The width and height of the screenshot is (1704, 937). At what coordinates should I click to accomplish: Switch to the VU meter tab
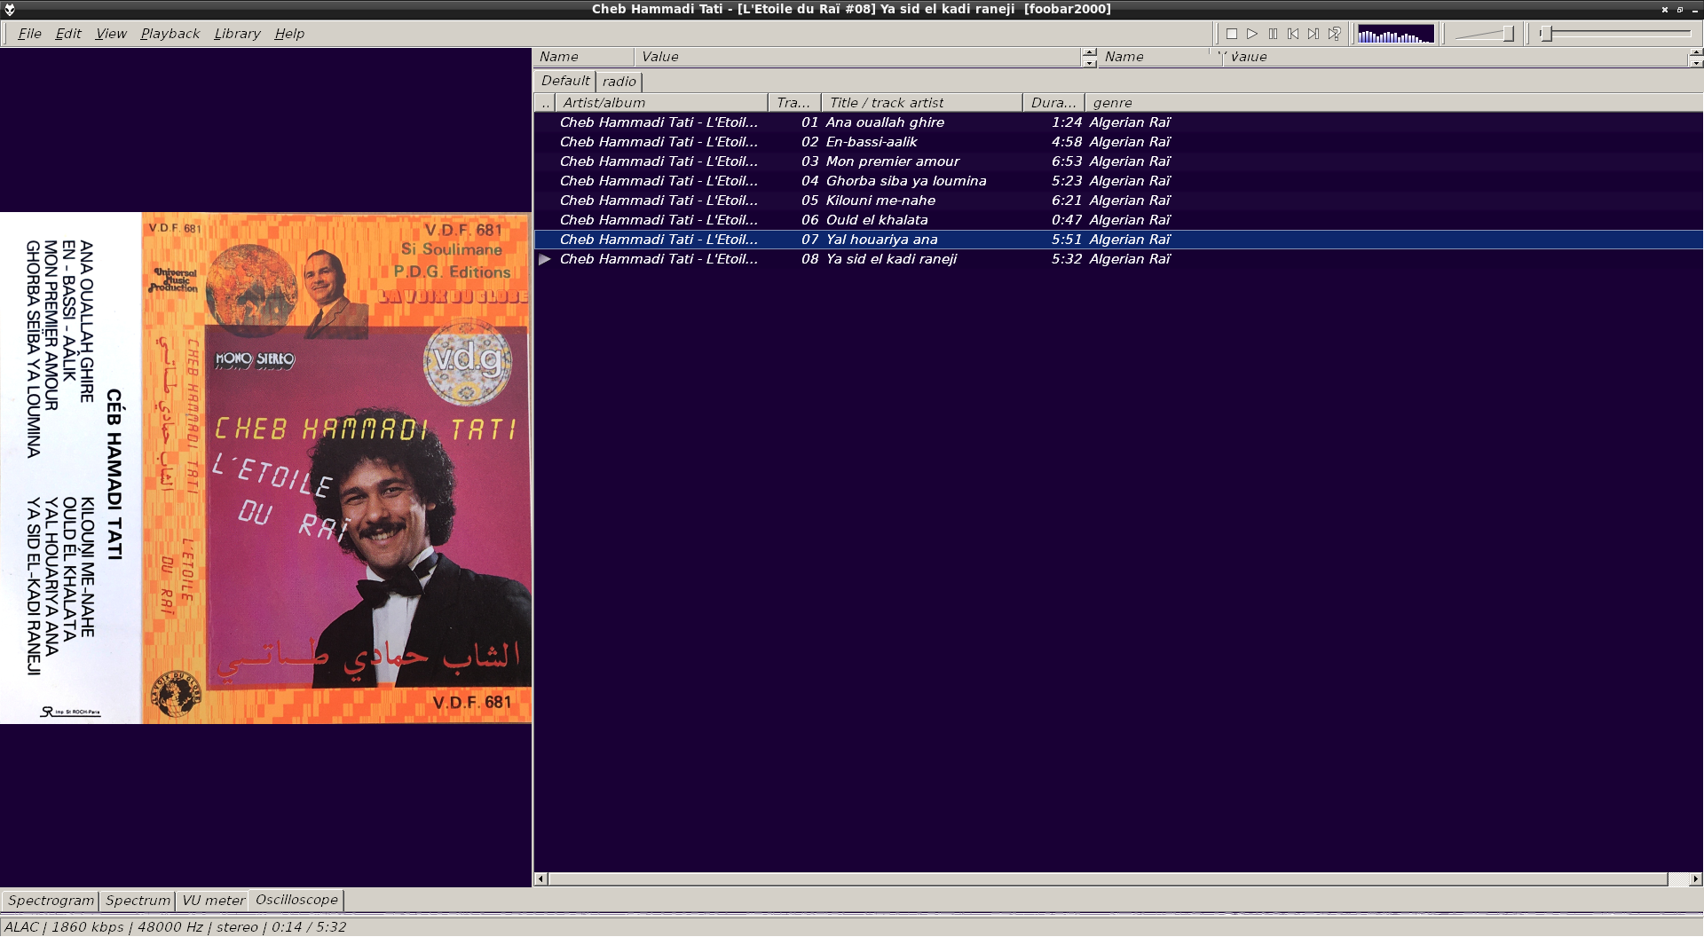(213, 901)
